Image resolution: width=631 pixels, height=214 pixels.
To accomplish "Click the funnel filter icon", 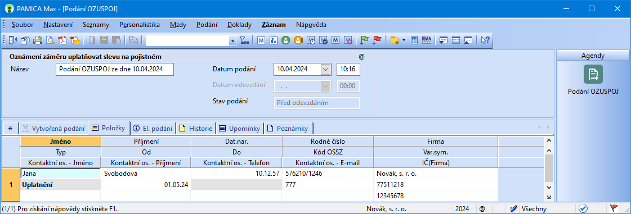I will (245, 40).
